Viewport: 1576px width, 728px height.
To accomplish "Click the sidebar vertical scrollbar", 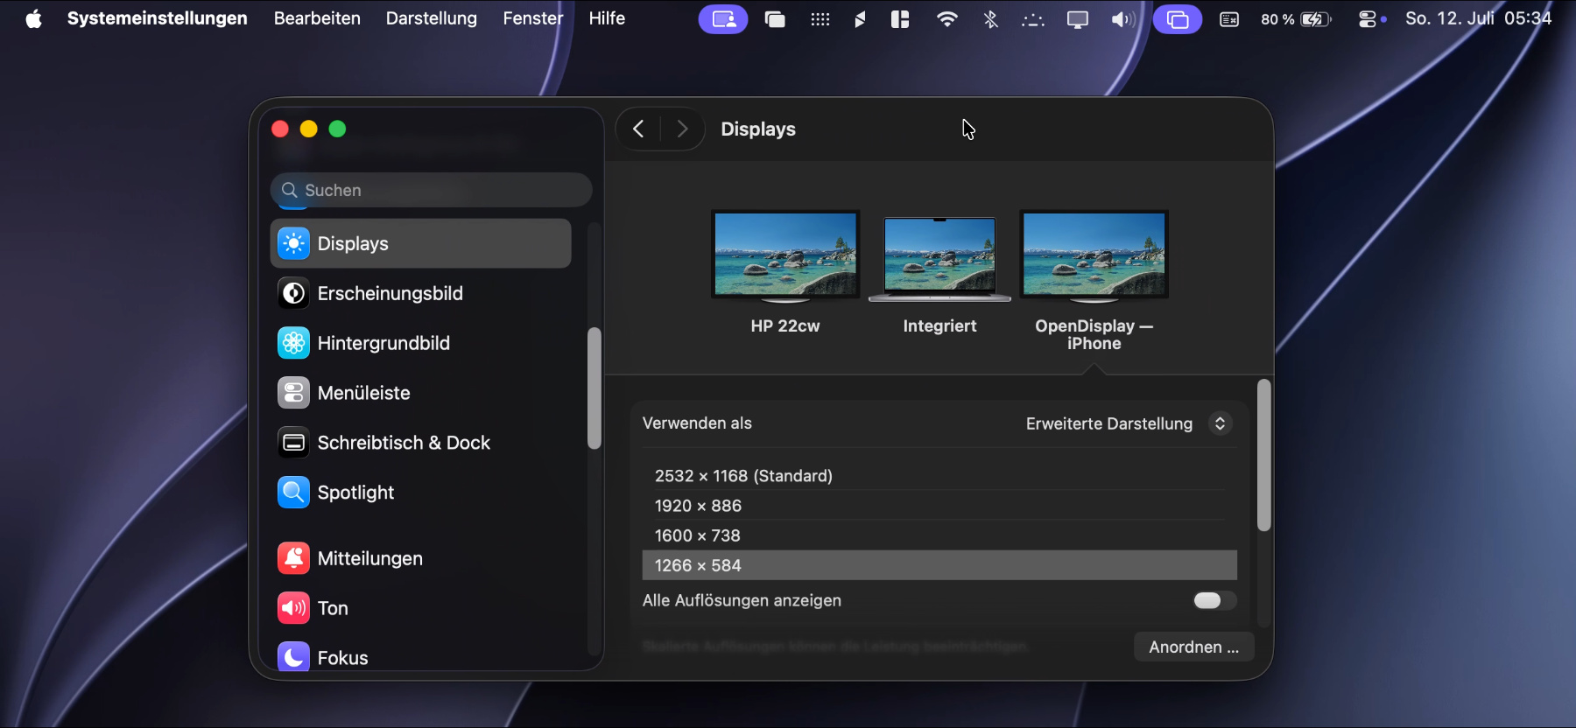I will tap(595, 388).
